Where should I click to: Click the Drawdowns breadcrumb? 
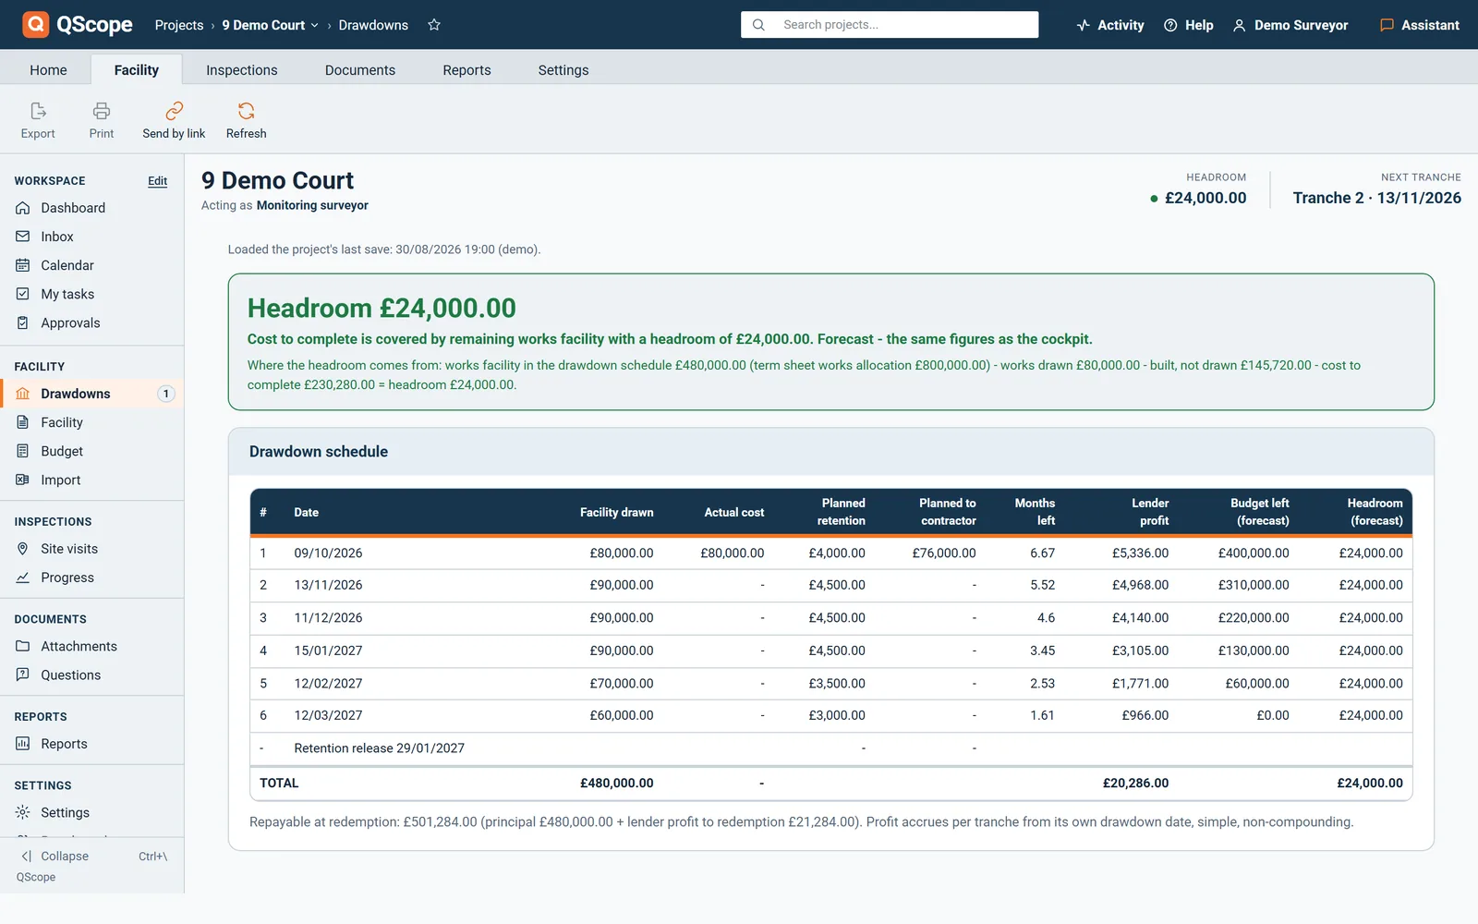373,25
